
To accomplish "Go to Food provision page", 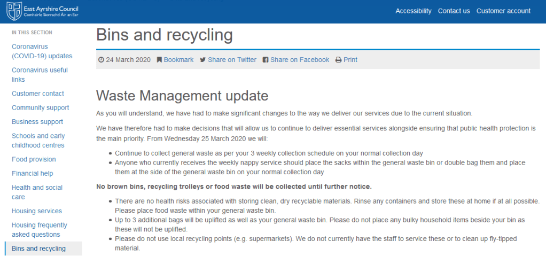I will 34,159.
